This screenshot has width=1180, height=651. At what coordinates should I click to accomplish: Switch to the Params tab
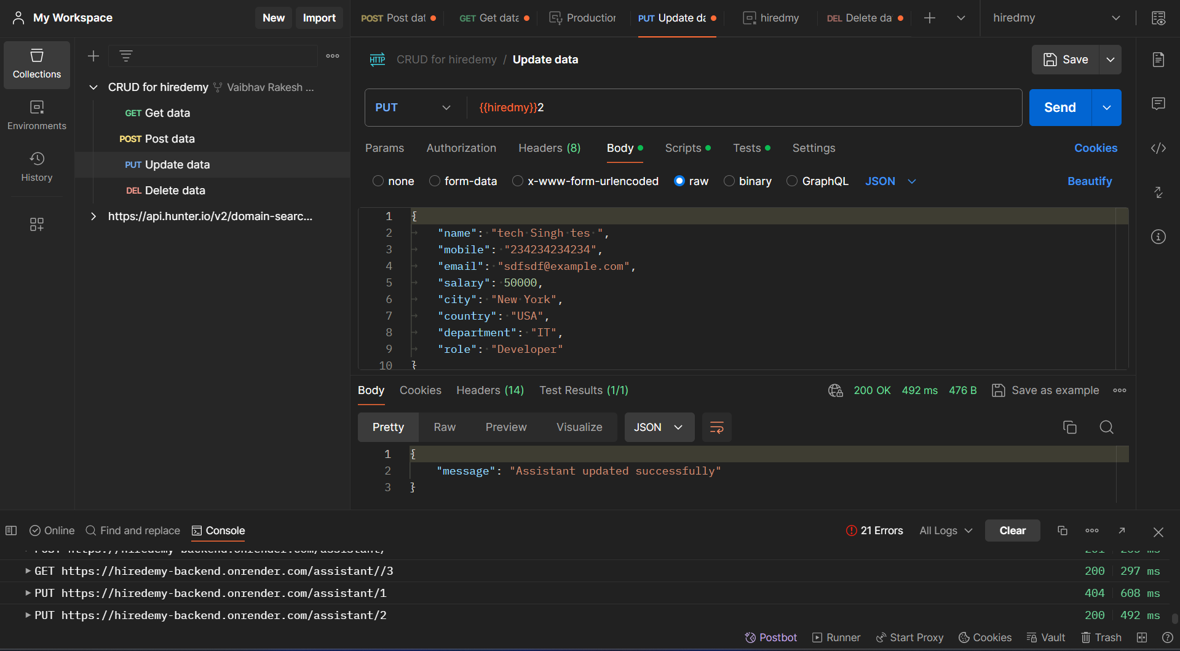[384, 148]
